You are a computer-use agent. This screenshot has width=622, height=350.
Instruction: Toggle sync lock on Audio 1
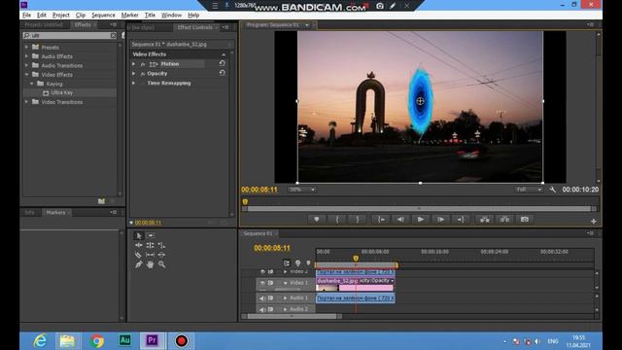pyautogui.click(x=270, y=297)
